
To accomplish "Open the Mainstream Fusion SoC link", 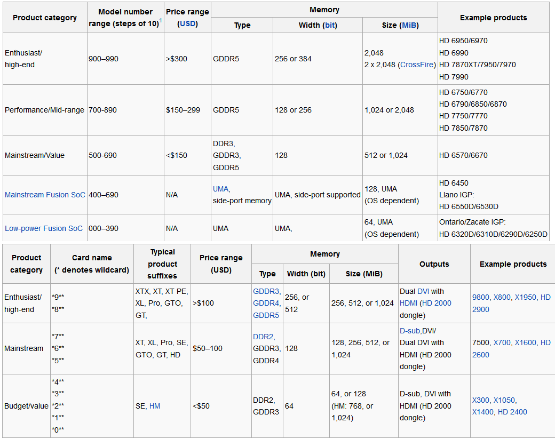I will coord(45,195).
